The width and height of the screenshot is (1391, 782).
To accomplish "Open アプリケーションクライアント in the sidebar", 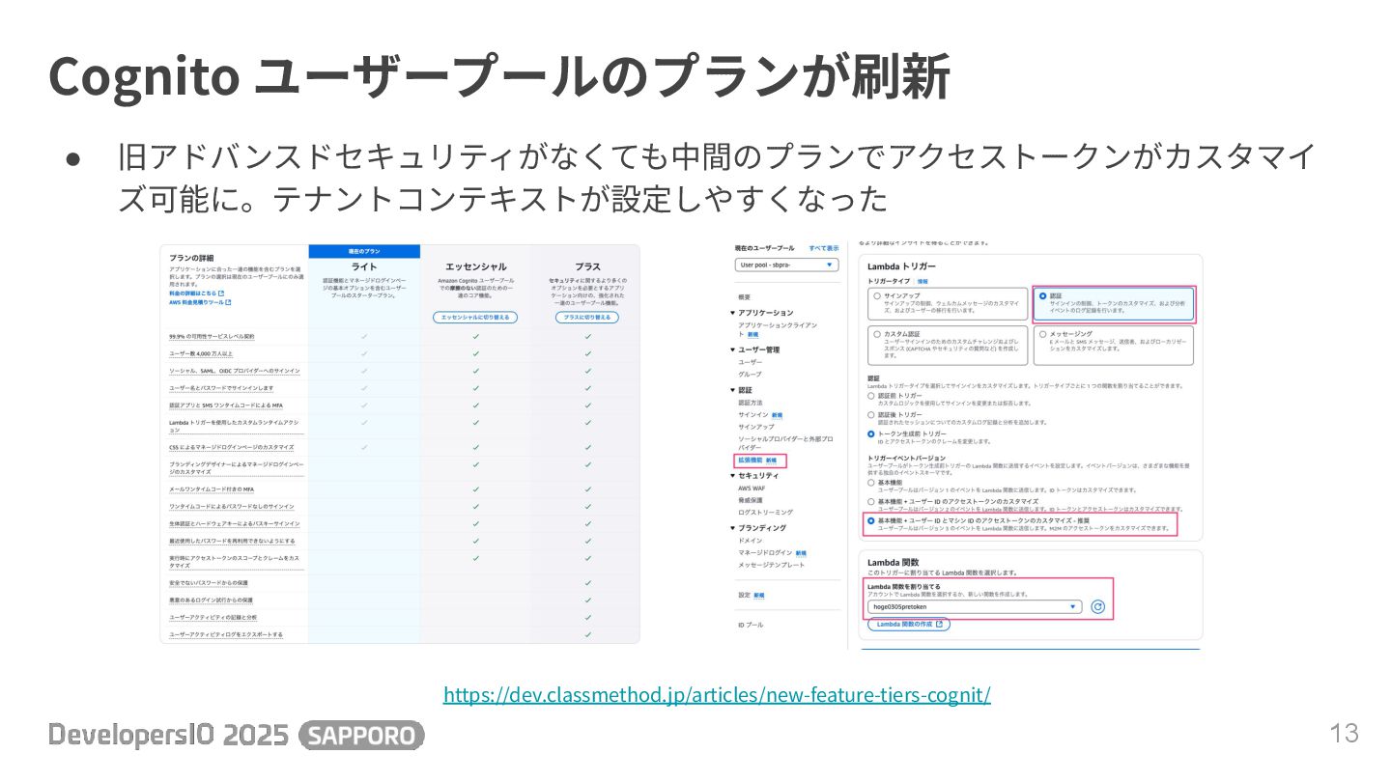I will point(777,329).
